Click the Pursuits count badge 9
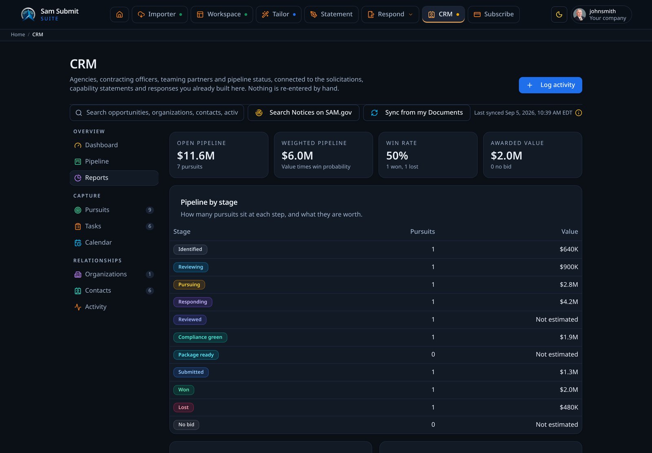This screenshot has height=453, width=652. (150, 210)
